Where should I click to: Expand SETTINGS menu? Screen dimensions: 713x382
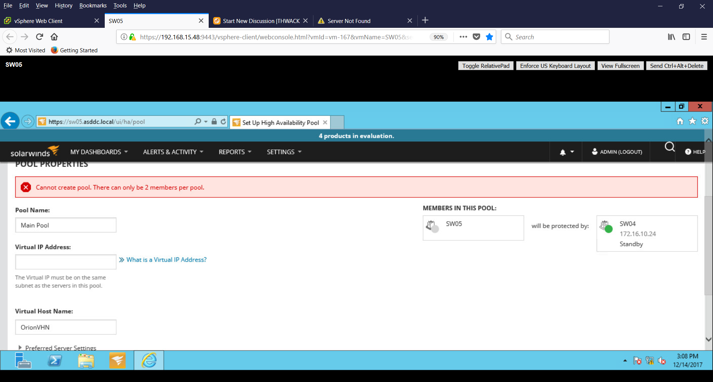[x=284, y=152]
